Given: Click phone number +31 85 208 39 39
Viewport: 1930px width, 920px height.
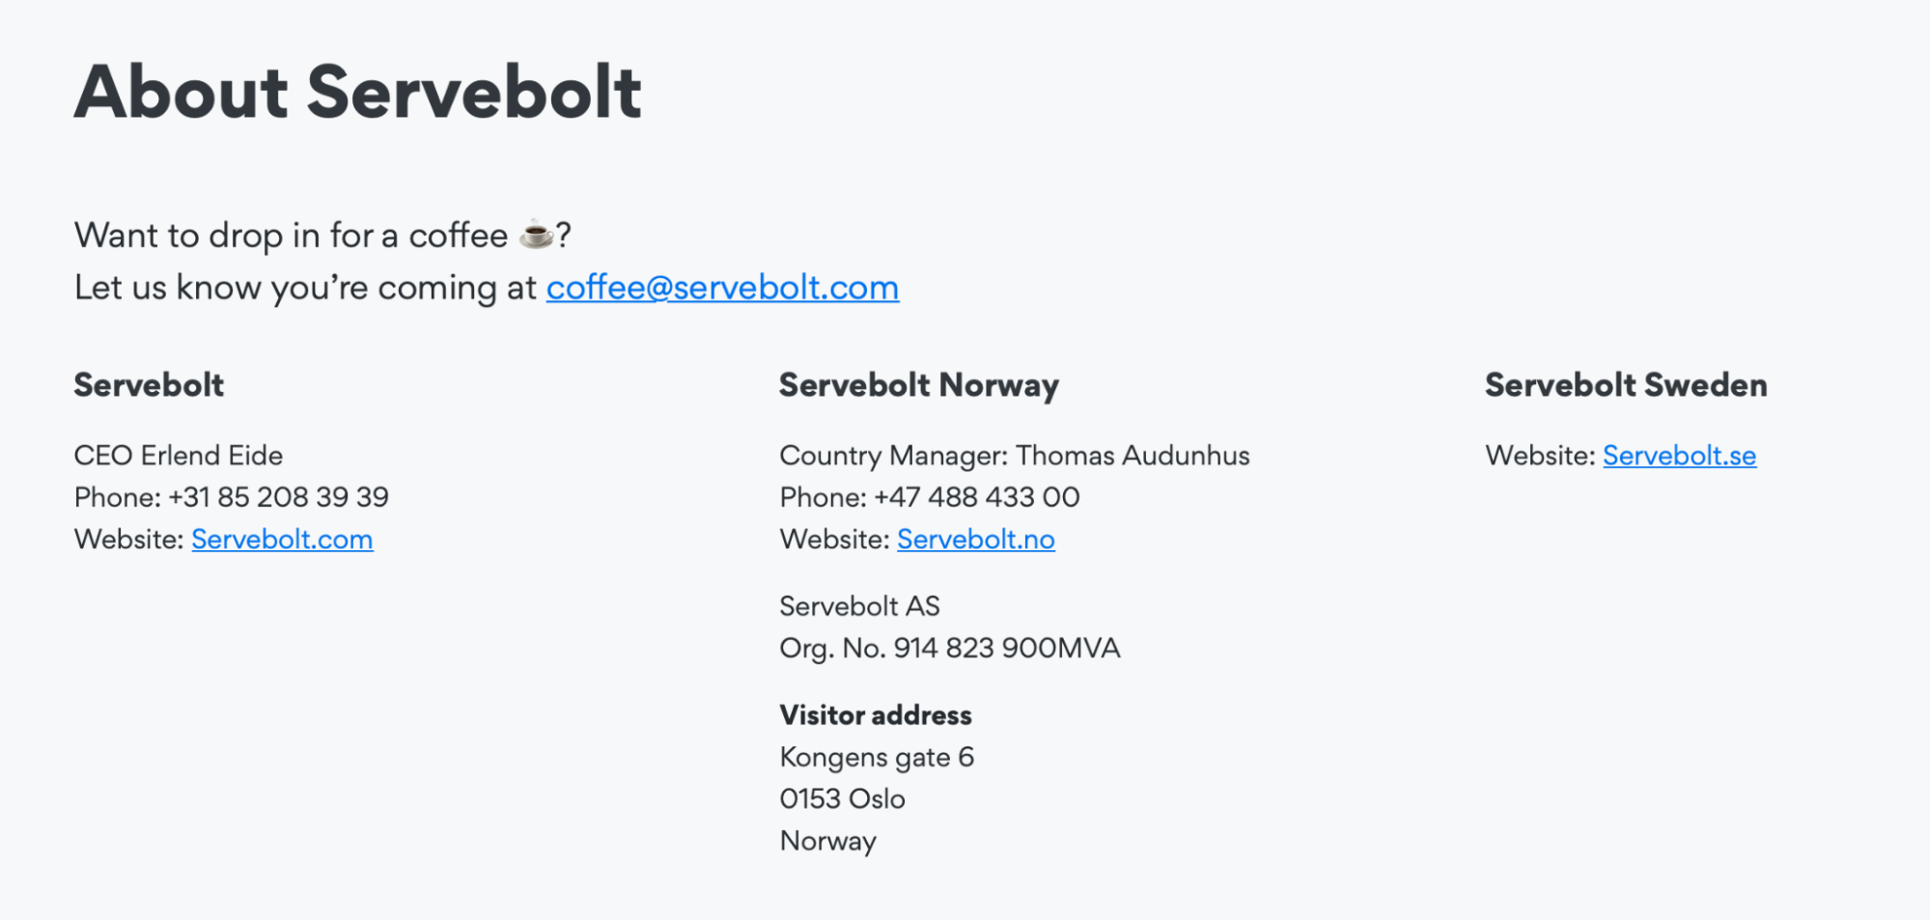Looking at the screenshot, I should coord(278,497).
